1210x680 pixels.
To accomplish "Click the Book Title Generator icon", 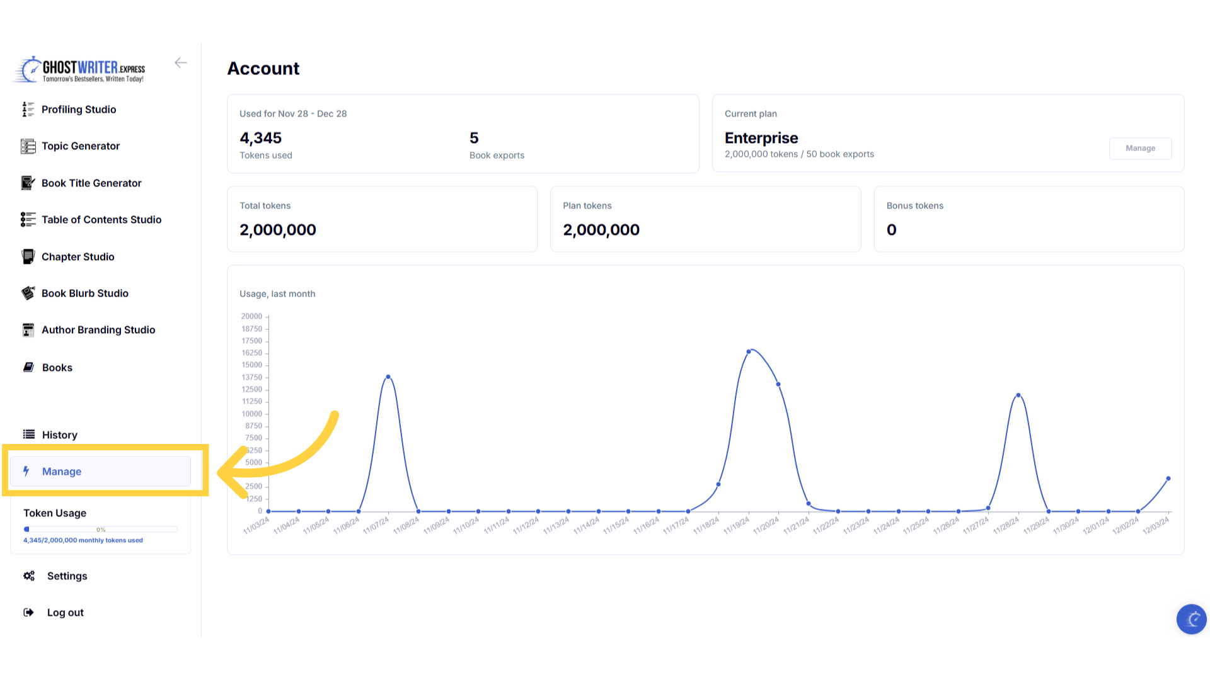I will (28, 183).
